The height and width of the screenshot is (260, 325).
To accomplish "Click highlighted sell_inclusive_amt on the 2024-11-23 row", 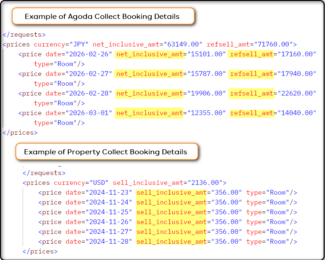I will [x=171, y=192].
